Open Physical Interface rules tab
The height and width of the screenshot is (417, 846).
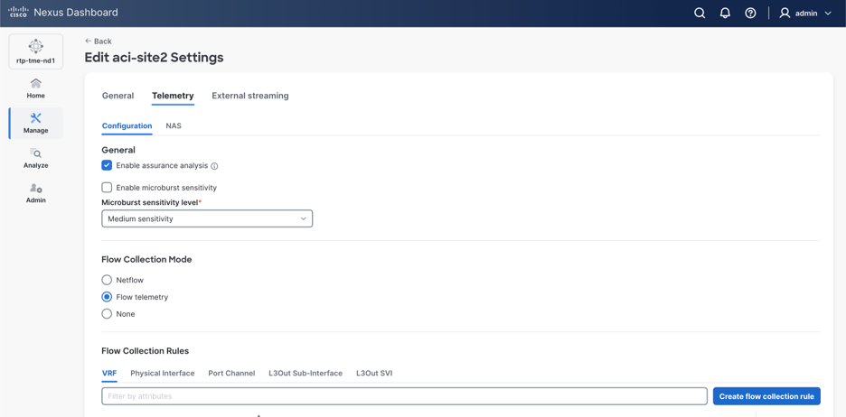163,373
